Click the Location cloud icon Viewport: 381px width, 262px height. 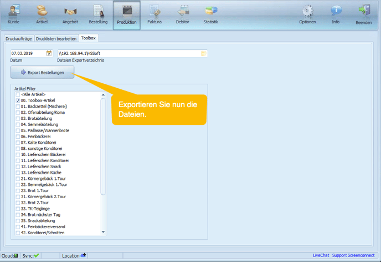pyautogui.click(x=83, y=255)
